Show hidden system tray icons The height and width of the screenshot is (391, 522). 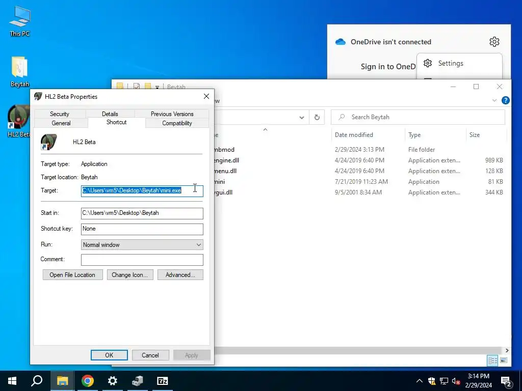[420, 381]
